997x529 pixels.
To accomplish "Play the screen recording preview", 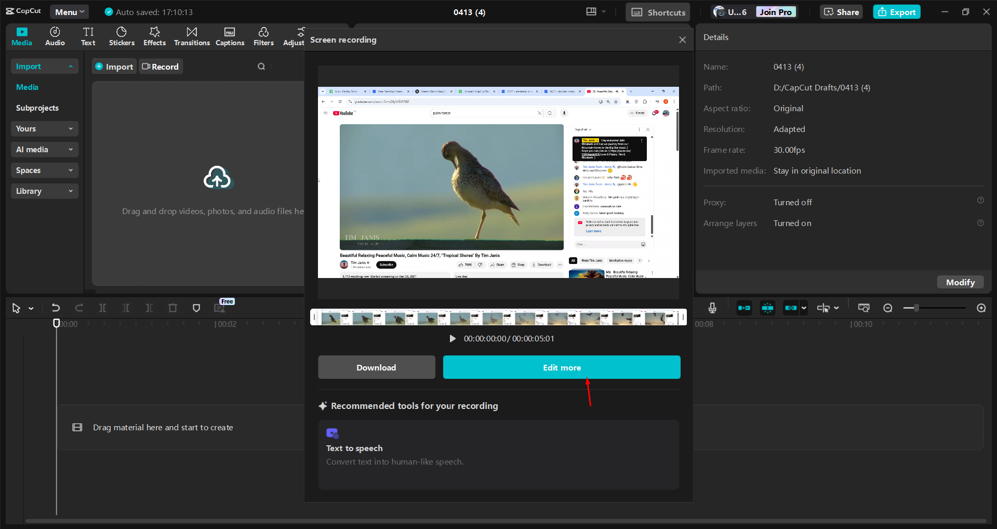I will [x=453, y=339].
